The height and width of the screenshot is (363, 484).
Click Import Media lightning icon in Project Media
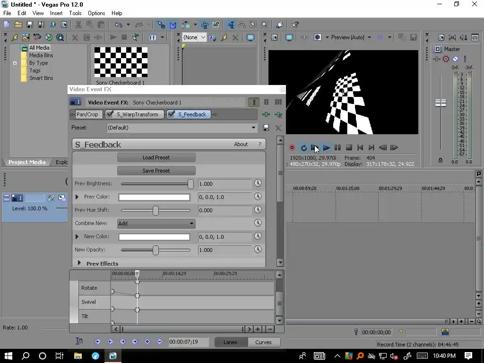(15, 37)
